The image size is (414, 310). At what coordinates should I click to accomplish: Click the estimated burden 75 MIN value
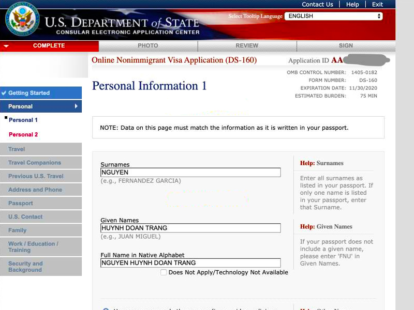[368, 96]
